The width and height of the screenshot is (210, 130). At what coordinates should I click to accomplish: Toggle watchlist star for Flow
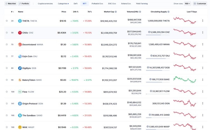[x=7, y=92]
